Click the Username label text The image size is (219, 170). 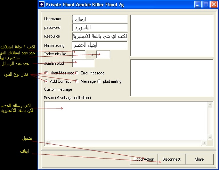[52, 19]
